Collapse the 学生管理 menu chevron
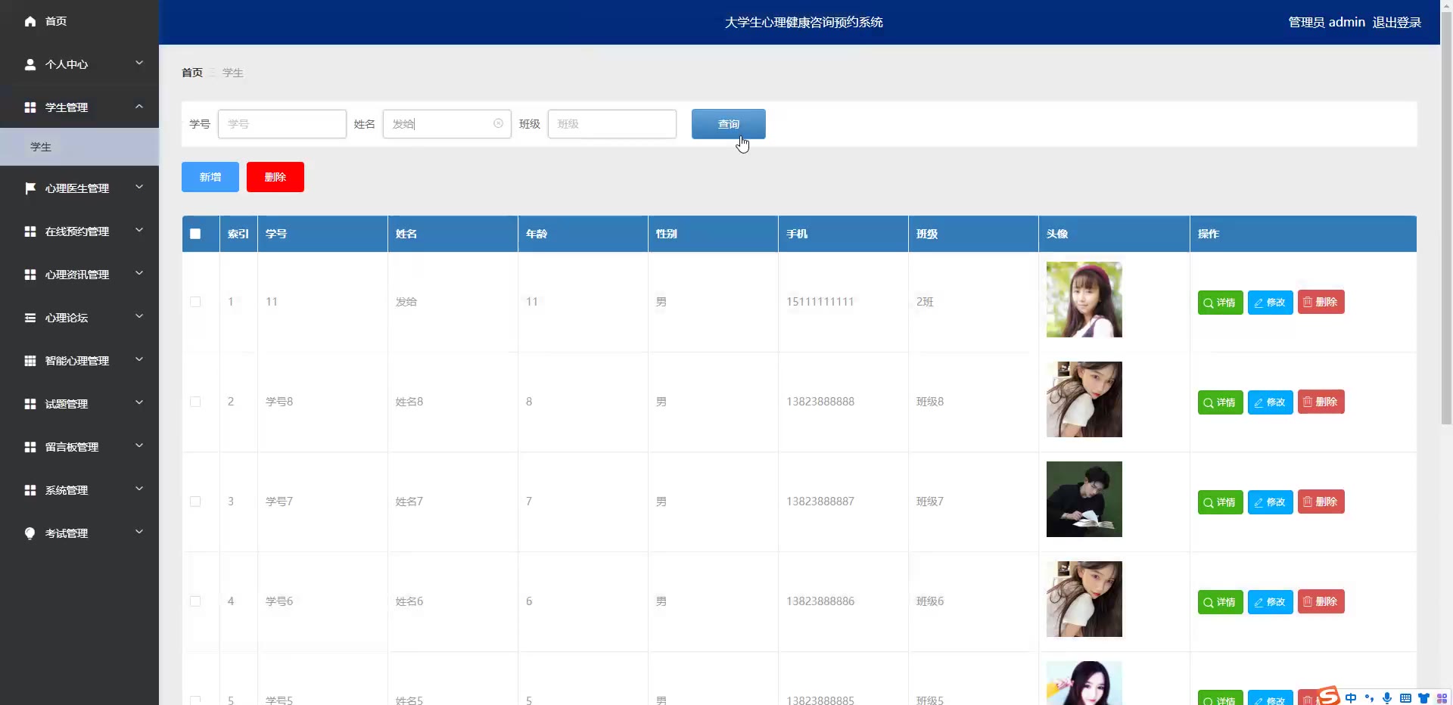This screenshot has width=1453, height=705. click(139, 107)
